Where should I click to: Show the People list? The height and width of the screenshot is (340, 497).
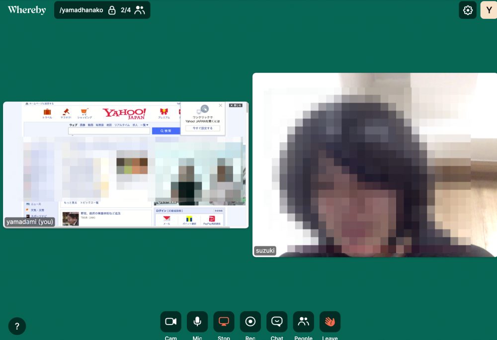[303, 322]
